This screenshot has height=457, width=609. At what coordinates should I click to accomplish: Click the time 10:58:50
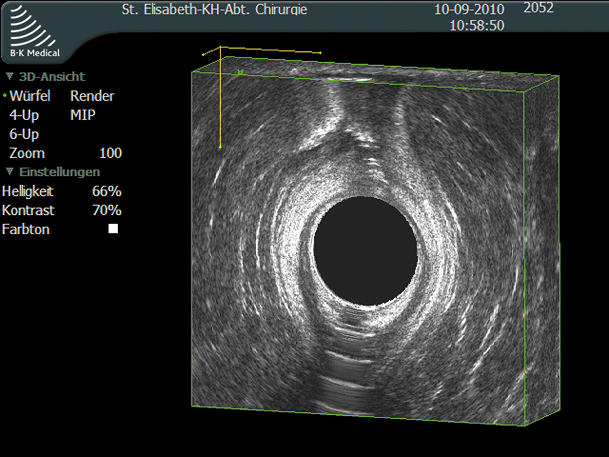click(477, 26)
